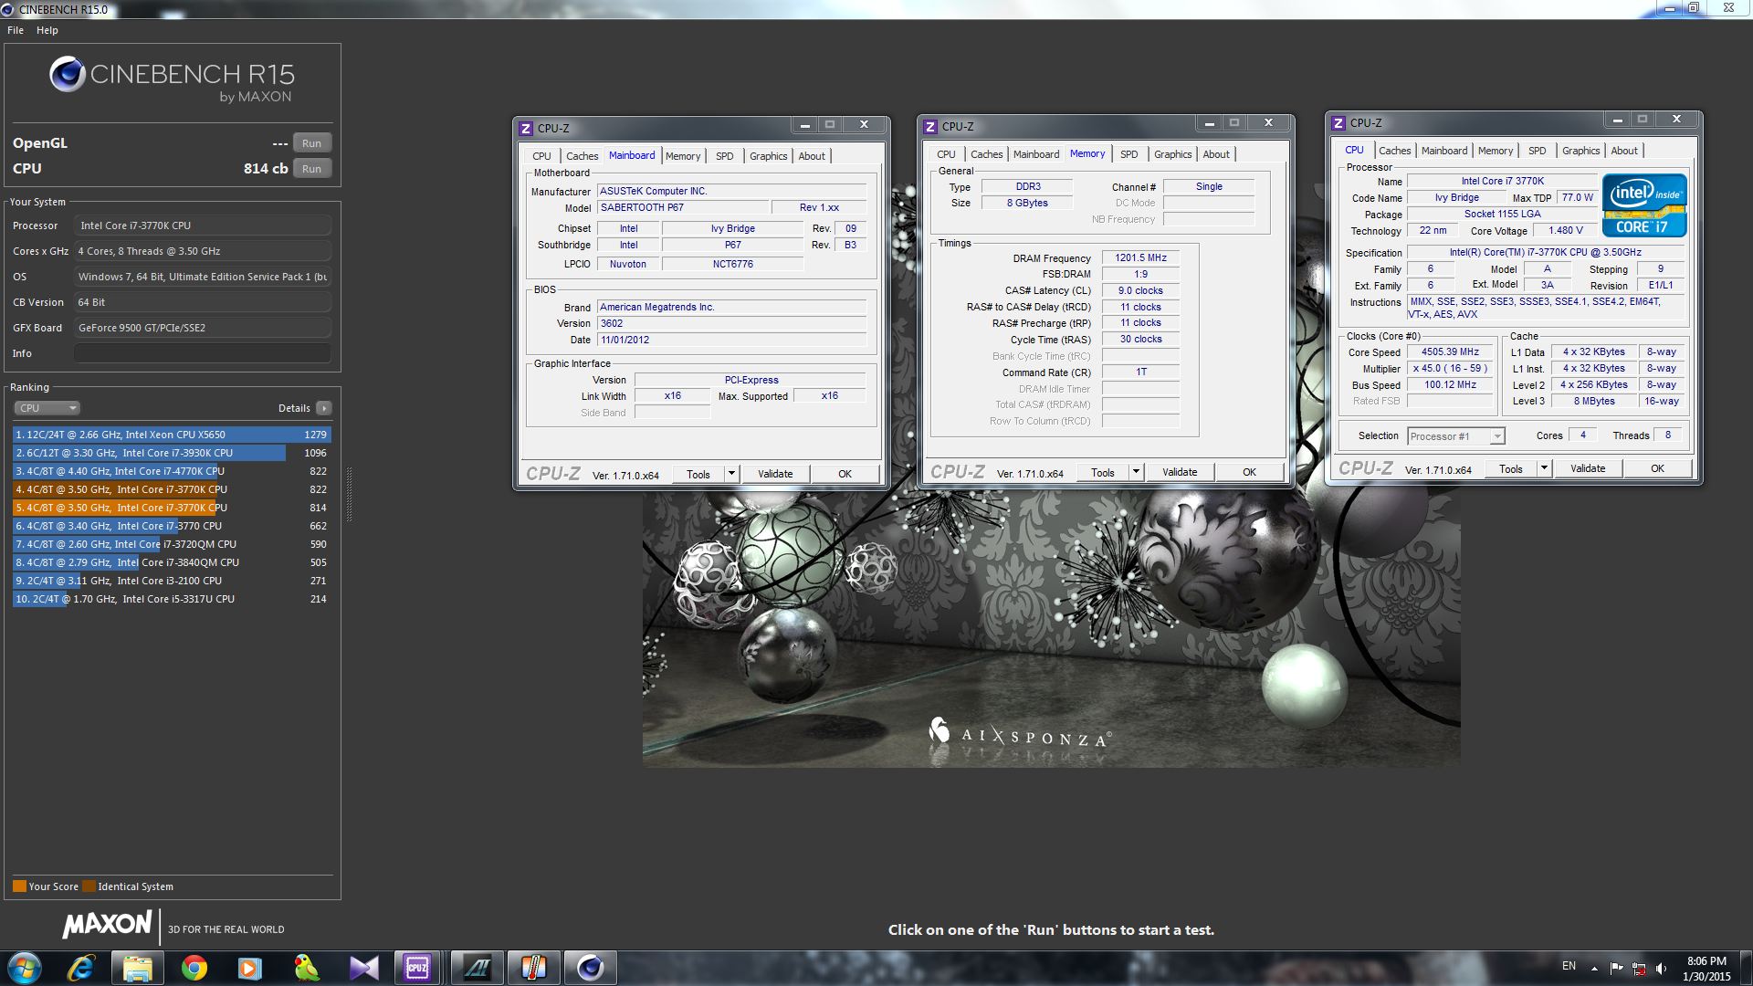1753x986 pixels.
Task: Open Internet Explorer from the taskbar
Action: 81,968
